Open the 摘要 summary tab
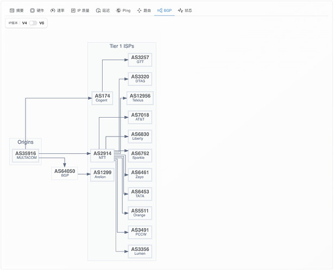 tap(17, 10)
